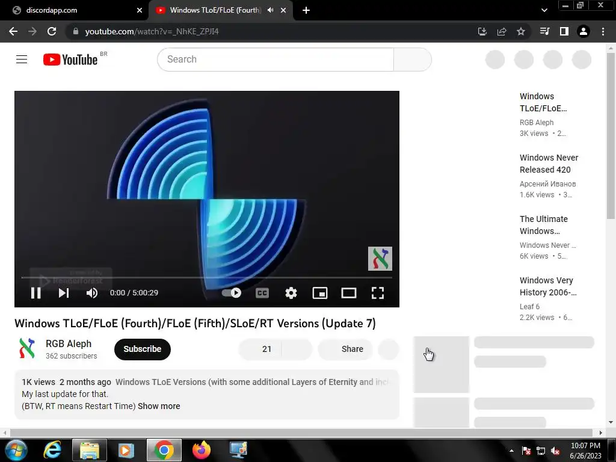Share this page from toolbar
The width and height of the screenshot is (616, 462).
coord(502,31)
